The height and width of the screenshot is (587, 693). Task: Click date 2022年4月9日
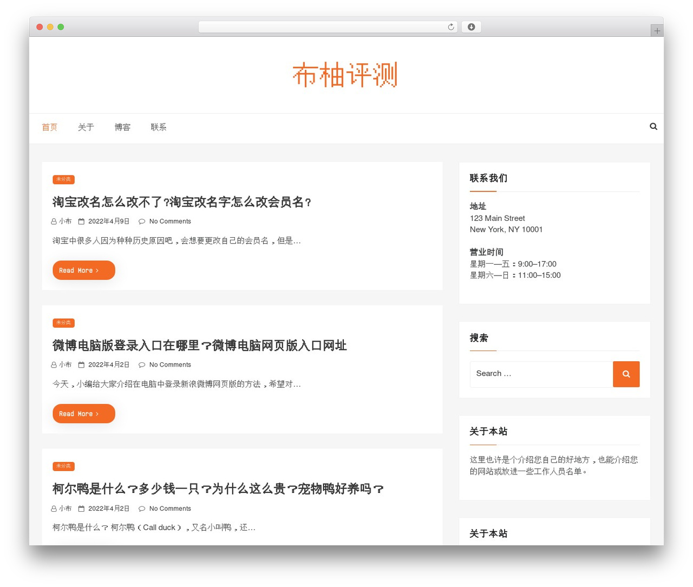tap(109, 221)
